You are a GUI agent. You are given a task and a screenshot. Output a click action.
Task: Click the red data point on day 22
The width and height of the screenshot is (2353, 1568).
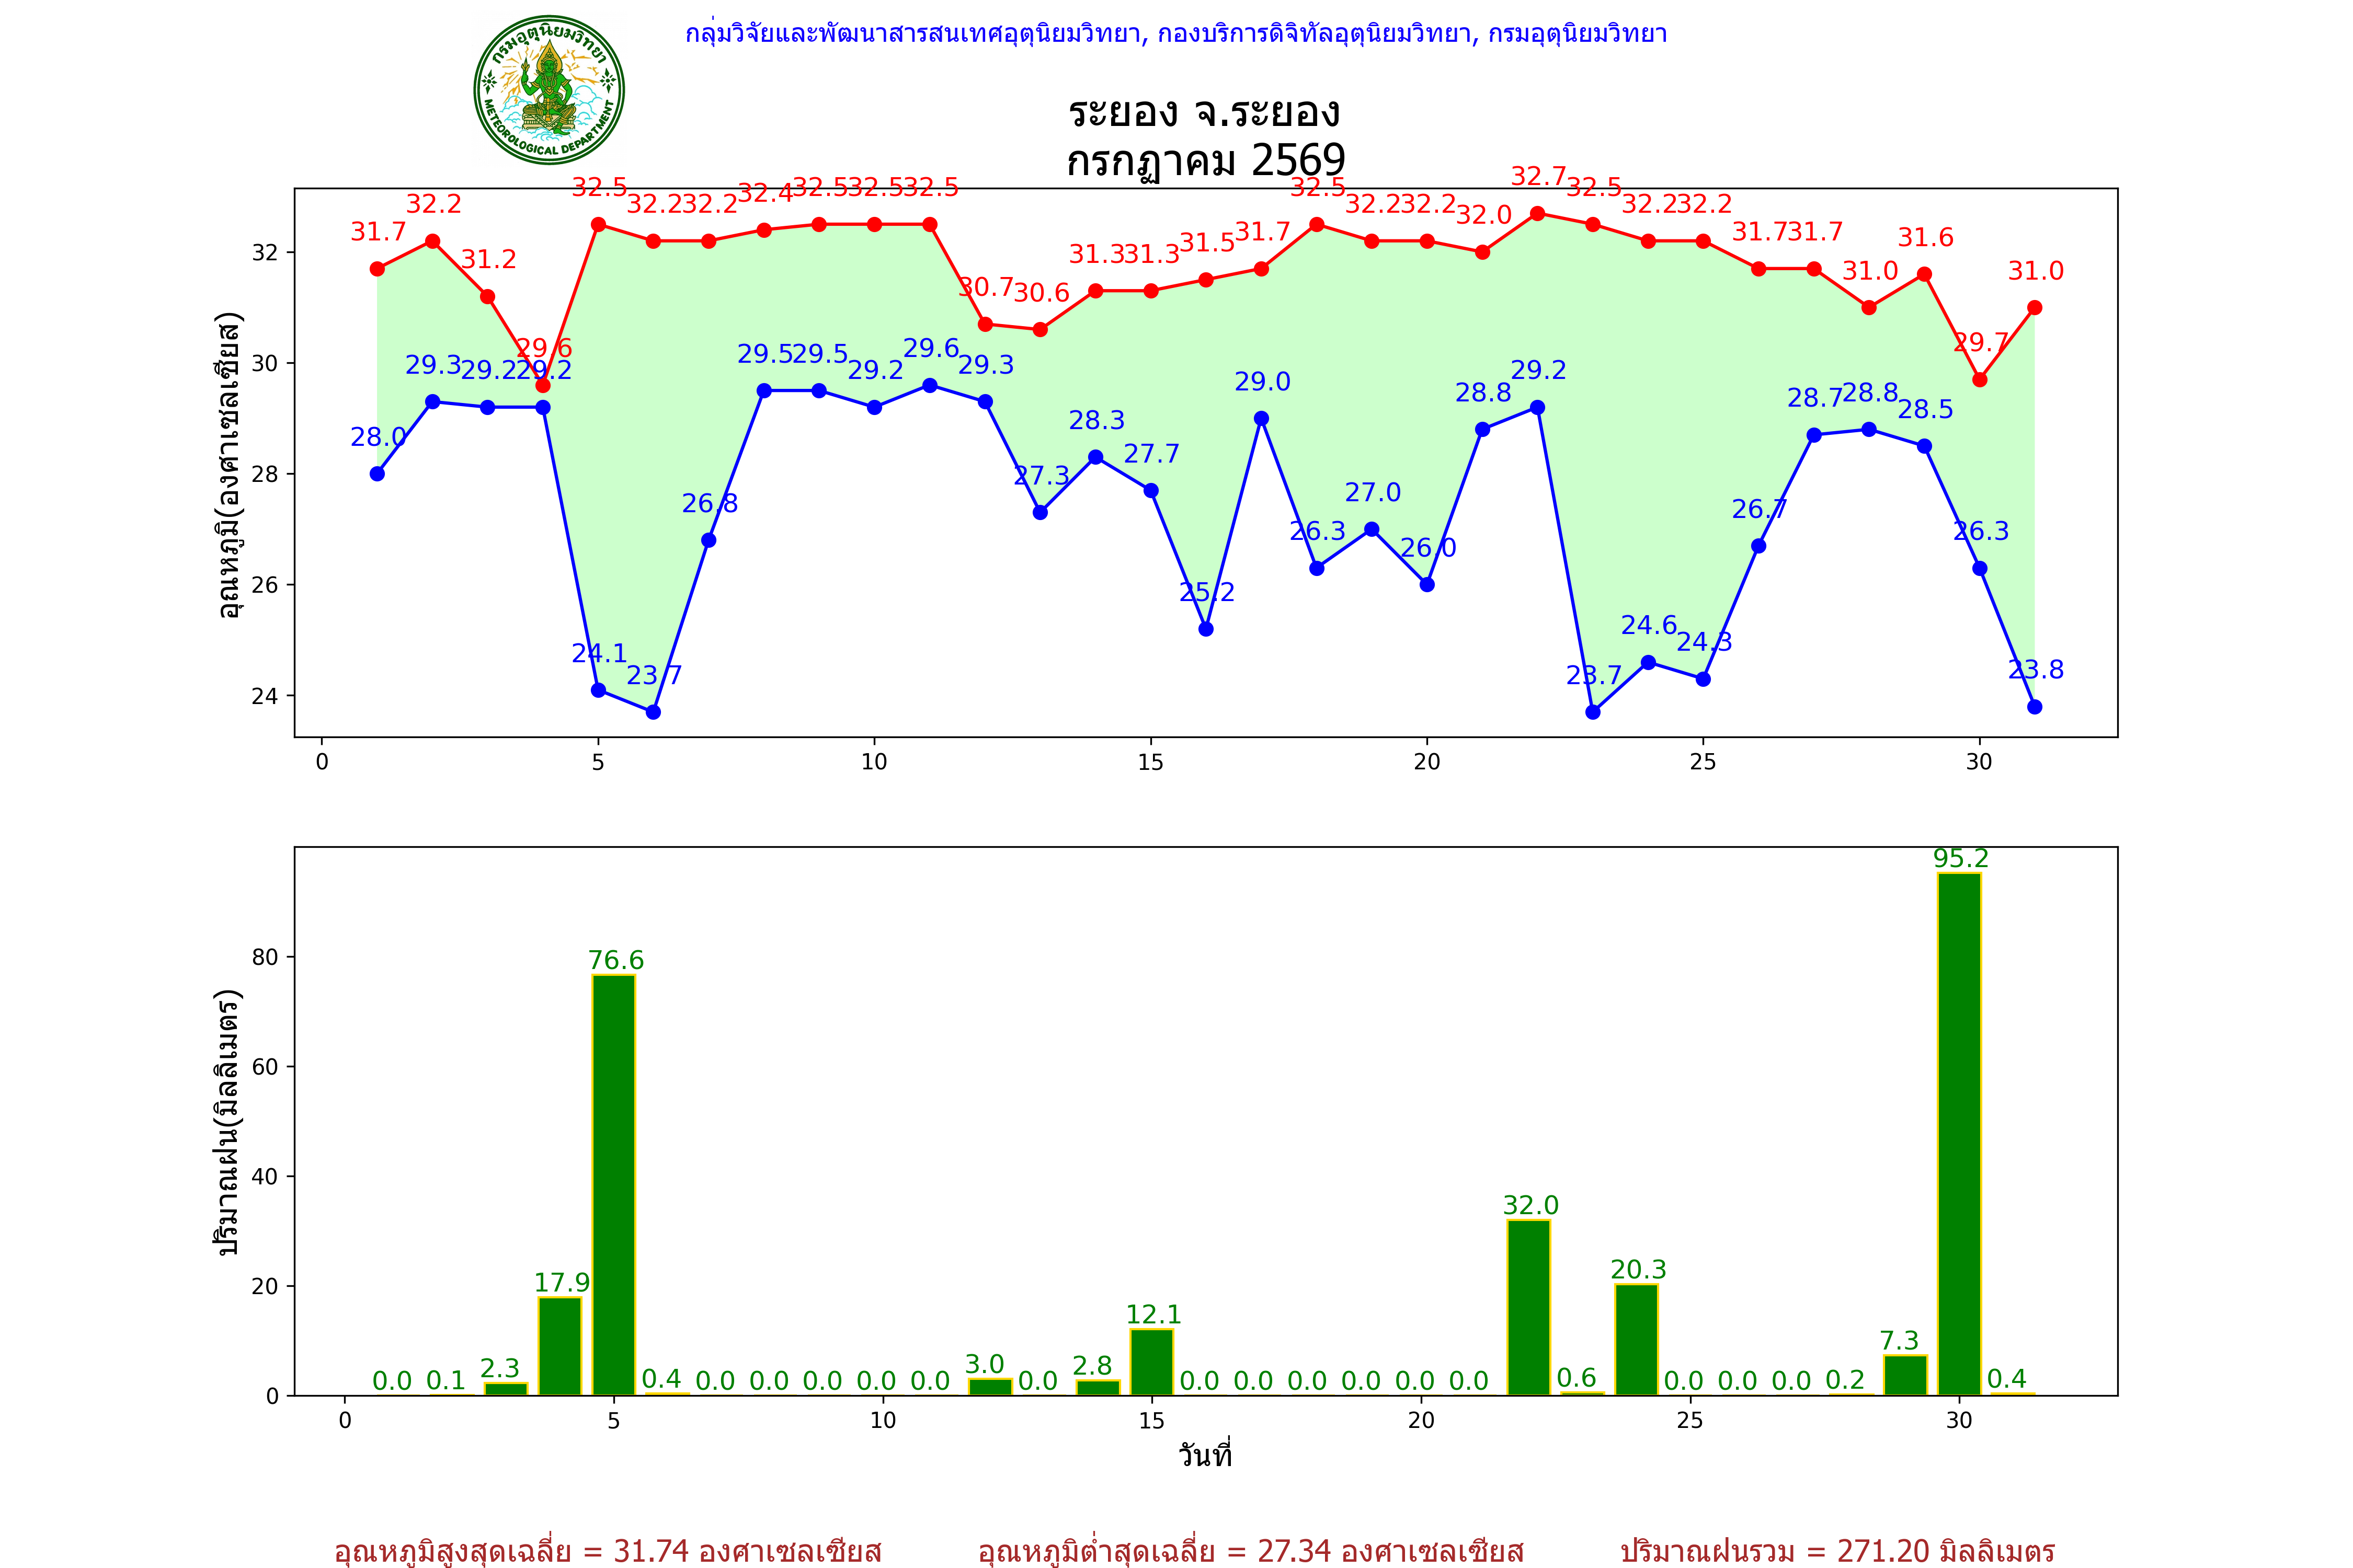point(1538,213)
